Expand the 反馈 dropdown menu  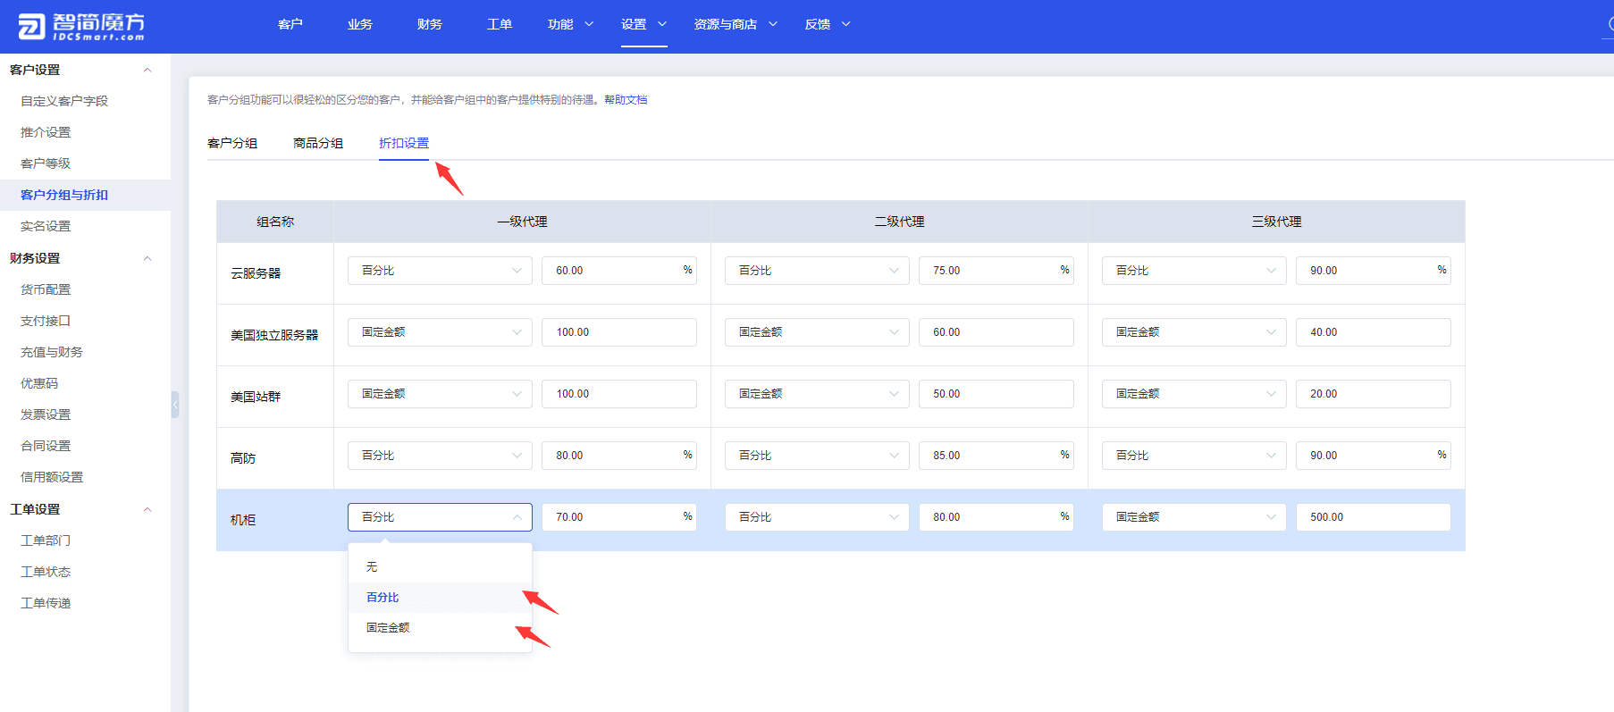click(828, 24)
